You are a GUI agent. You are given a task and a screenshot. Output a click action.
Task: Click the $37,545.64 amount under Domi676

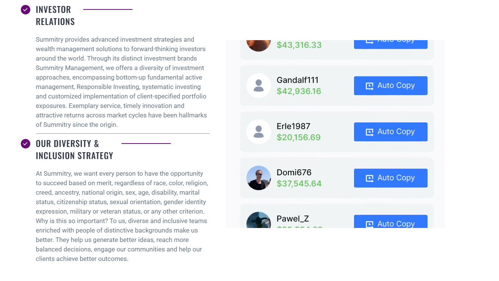pyautogui.click(x=299, y=184)
